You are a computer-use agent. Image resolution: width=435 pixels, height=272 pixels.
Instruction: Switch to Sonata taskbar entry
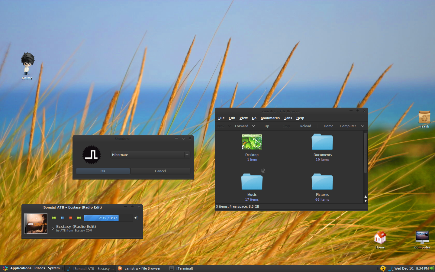(x=90, y=268)
